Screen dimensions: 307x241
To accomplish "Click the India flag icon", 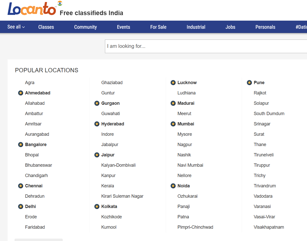I will pyautogui.click(x=60, y=3).
